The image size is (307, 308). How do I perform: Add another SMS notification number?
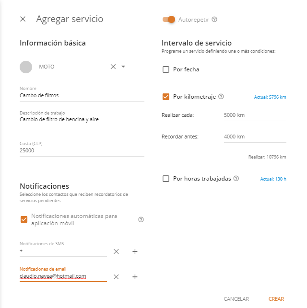pos(135,251)
